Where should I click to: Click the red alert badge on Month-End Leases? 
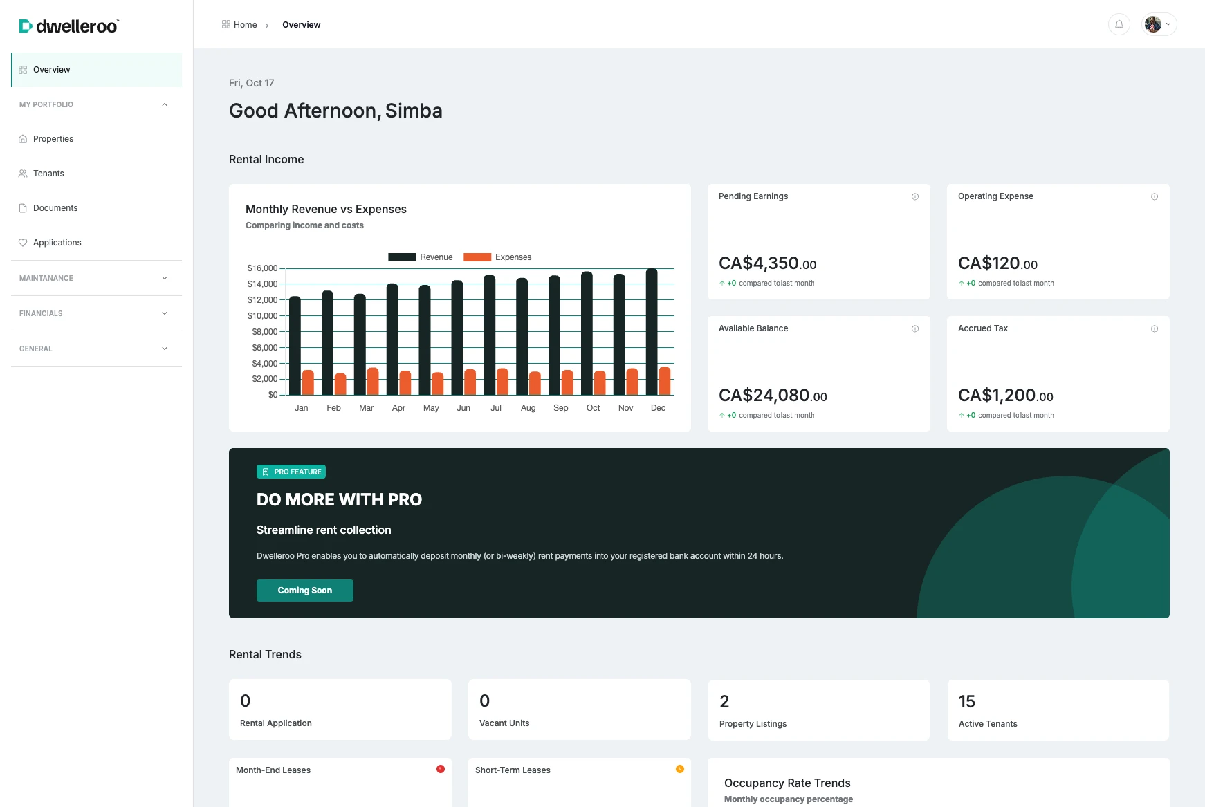click(441, 768)
